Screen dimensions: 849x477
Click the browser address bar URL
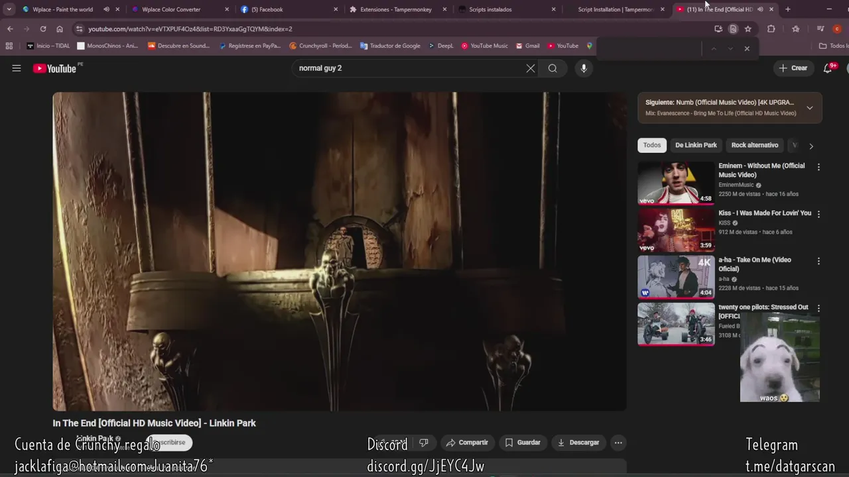click(x=190, y=29)
